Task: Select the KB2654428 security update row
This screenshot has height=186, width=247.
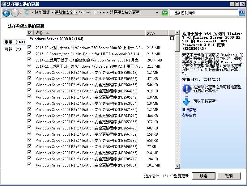Action: [x=100, y=128]
